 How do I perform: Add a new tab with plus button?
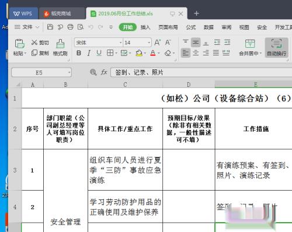pyautogui.click(x=196, y=13)
